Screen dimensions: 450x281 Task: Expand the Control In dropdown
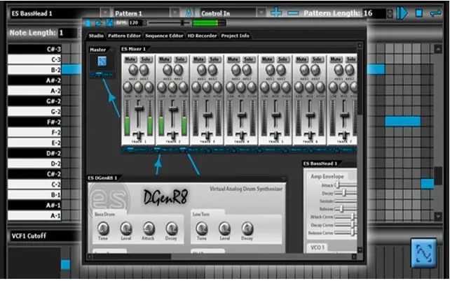tap(260, 13)
